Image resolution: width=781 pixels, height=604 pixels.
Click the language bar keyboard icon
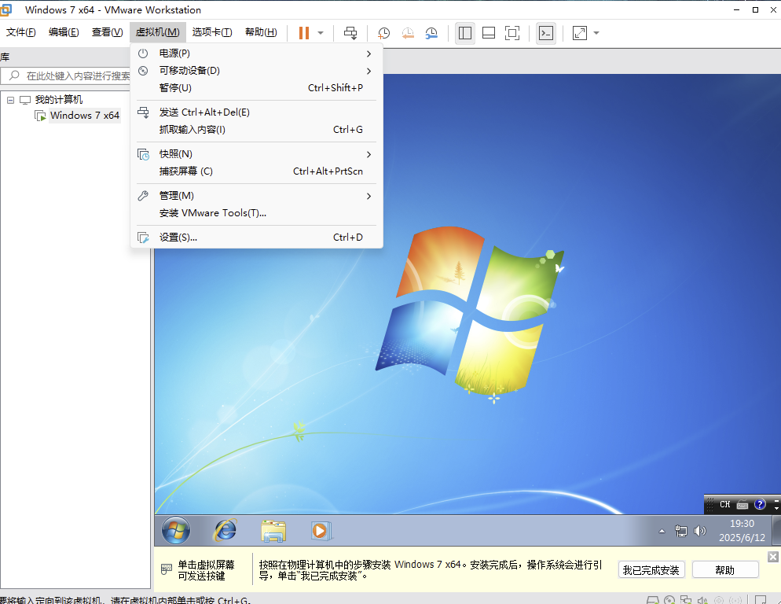pyautogui.click(x=742, y=504)
